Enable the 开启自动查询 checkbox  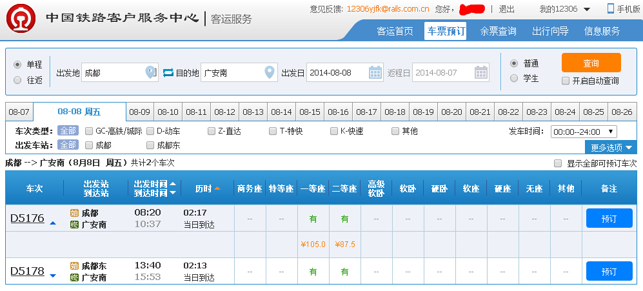click(566, 81)
